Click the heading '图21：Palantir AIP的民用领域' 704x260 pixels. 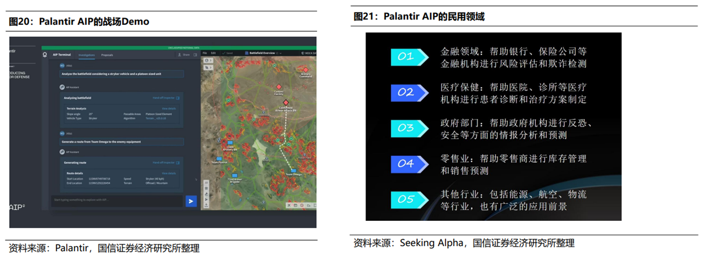tap(419, 17)
